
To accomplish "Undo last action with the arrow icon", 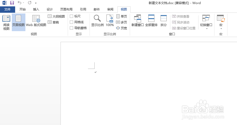I will coord(19,3).
